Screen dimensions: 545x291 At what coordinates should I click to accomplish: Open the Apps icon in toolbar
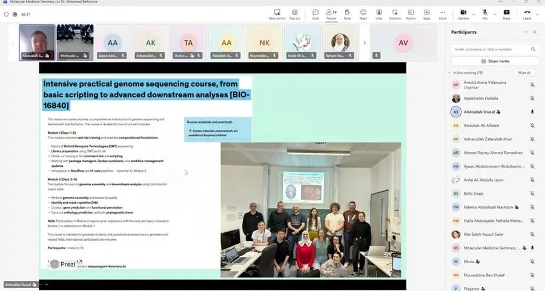tap(426, 13)
